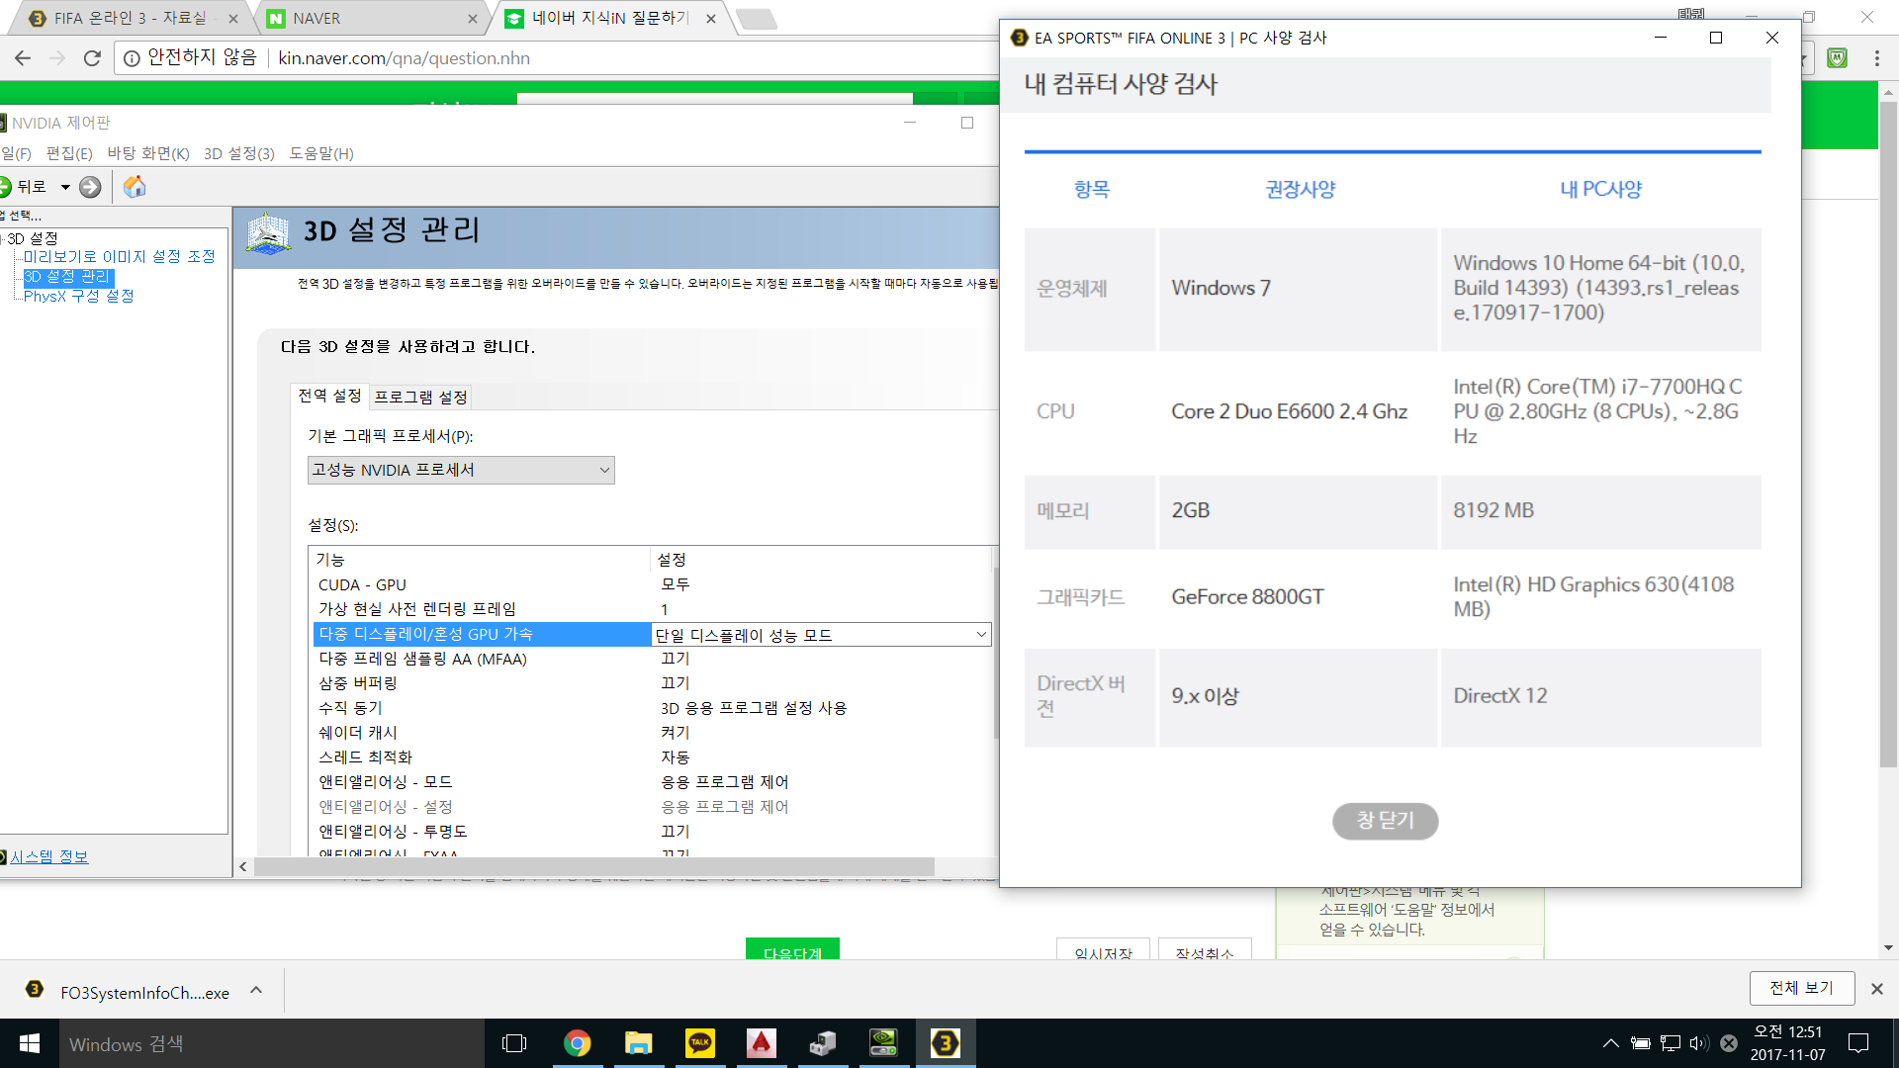This screenshot has height=1068, width=1899.
Task: Click the 8192 MB memory value
Action: click(1493, 510)
